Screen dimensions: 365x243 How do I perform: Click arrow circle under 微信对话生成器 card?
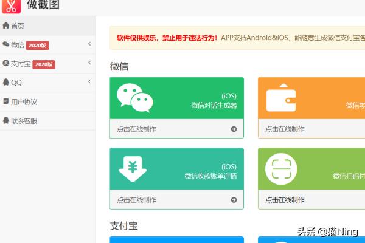234,129
